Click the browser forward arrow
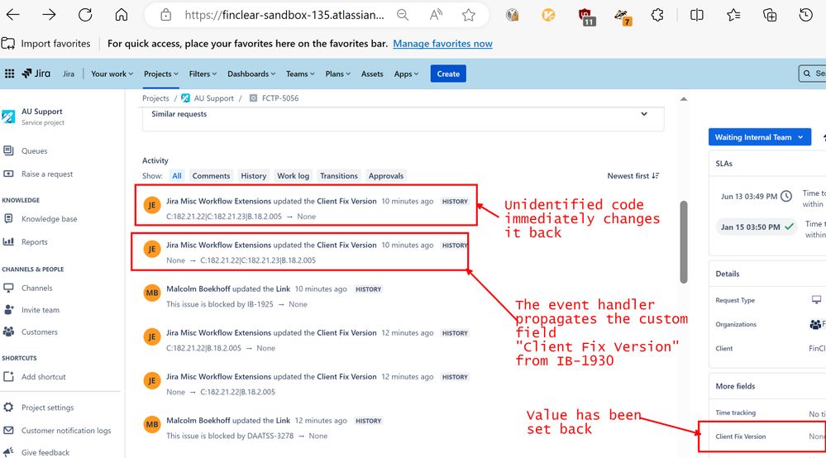Viewport: 826px width, 458px height. [x=49, y=15]
